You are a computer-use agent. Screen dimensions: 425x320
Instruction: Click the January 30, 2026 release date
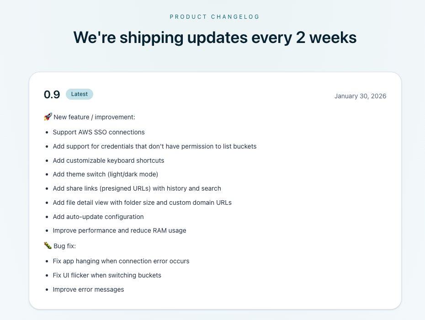360,96
